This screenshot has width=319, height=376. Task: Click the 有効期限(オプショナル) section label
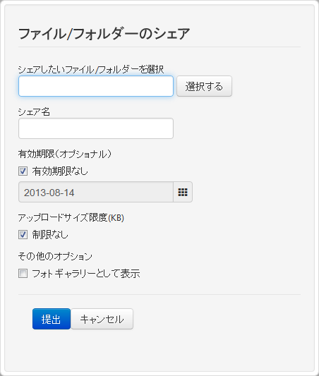click(x=65, y=154)
